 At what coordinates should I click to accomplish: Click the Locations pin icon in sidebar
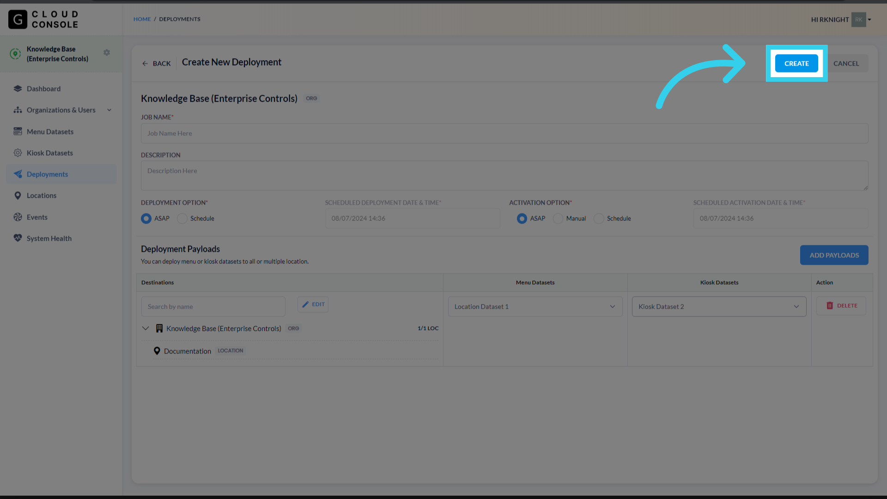coord(18,195)
